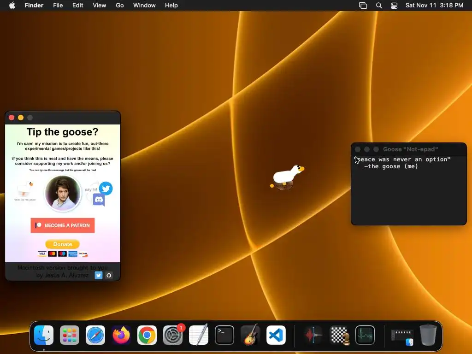
Task: Open Finder from the dock
Action: click(x=44, y=335)
